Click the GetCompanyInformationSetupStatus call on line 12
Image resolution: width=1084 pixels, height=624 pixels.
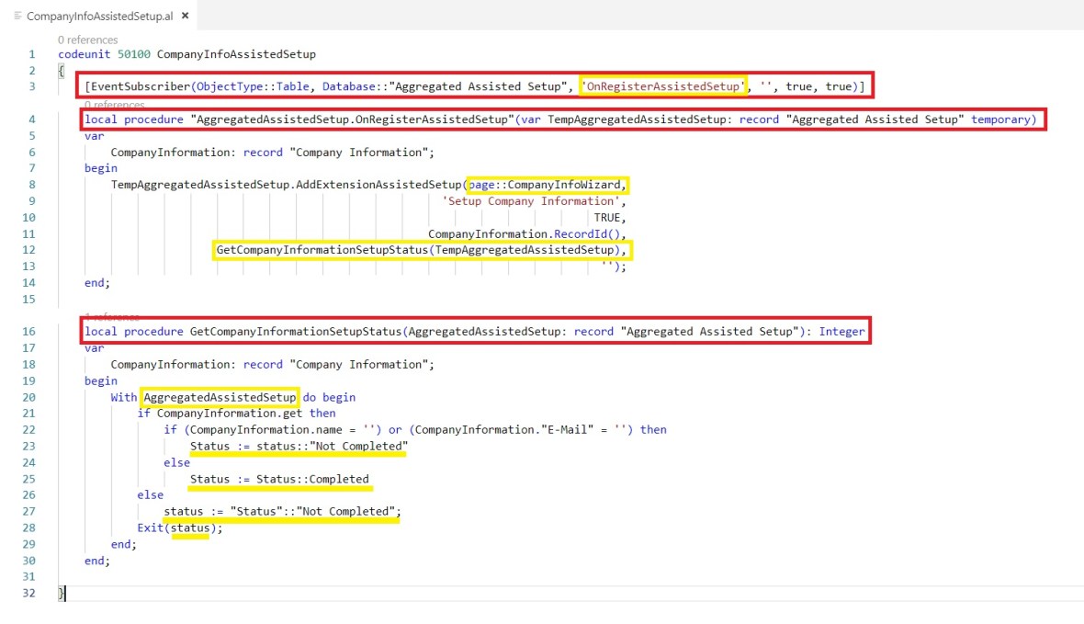[423, 250]
